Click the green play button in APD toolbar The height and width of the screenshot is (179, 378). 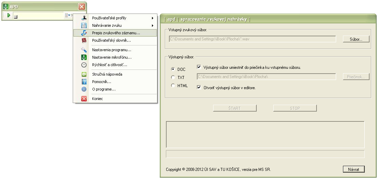click(x=9, y=16)
